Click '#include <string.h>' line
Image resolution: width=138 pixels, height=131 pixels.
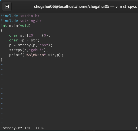coord(21,21)
